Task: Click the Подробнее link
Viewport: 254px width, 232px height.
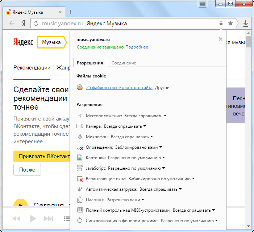Action: pos(137,47)
